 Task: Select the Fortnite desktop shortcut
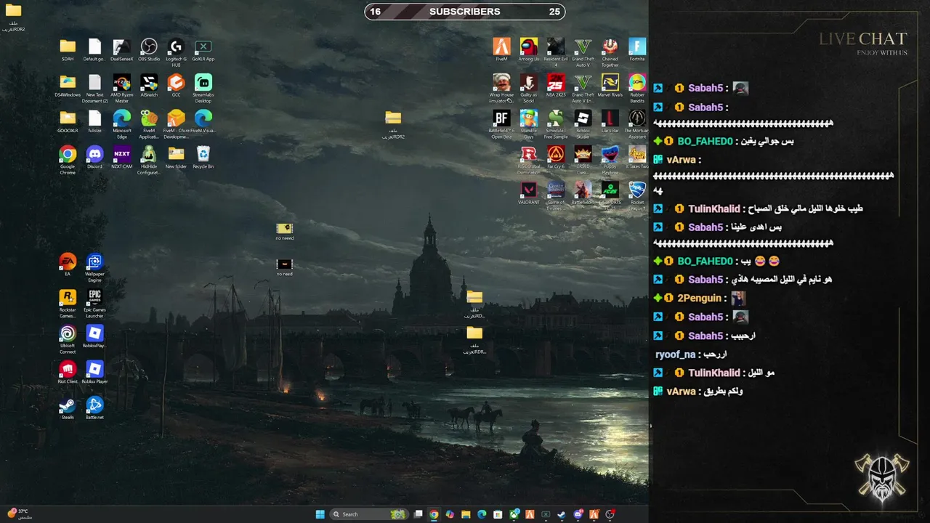(x=637, y=50)
